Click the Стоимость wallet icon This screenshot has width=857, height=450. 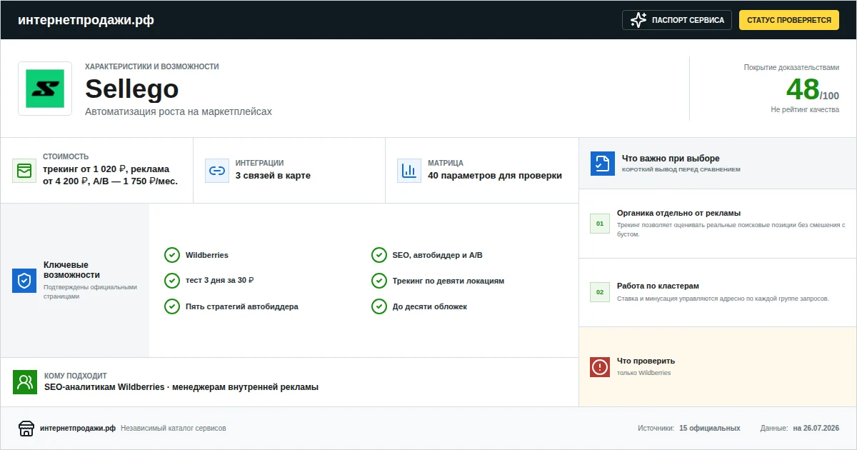click(x=24, y=171)
